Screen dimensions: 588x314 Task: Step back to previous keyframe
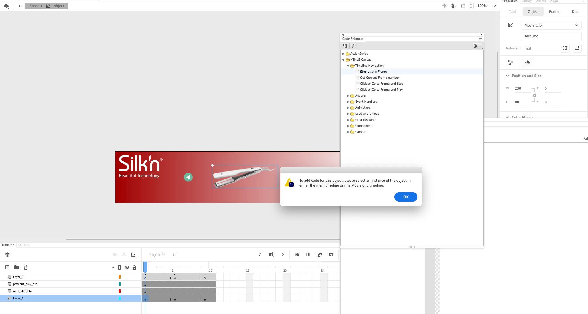tap(259, 255)
